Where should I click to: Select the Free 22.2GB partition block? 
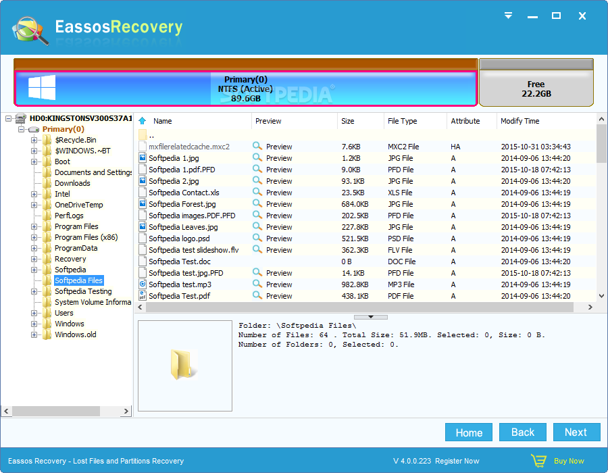[536, 82]
